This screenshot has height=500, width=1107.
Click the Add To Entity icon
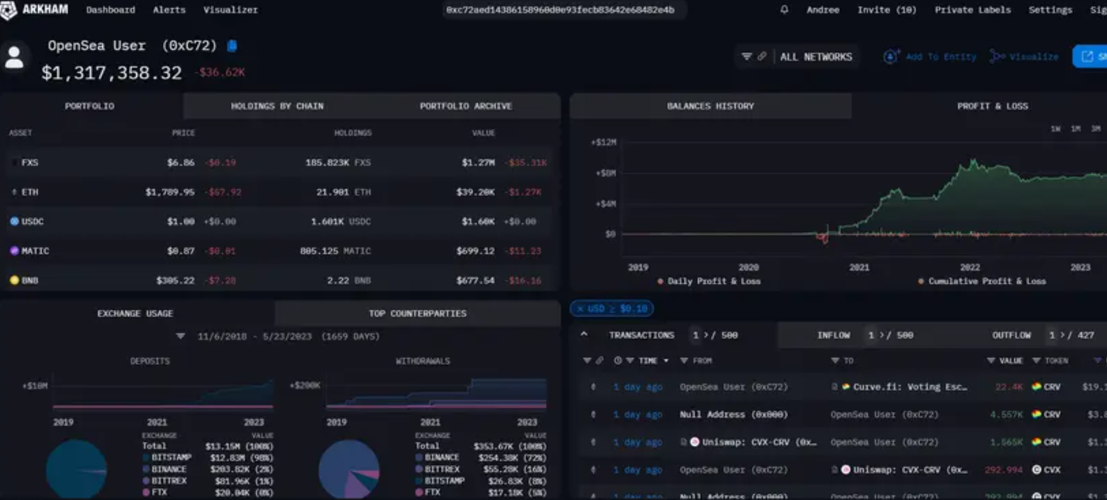[891, 56]
